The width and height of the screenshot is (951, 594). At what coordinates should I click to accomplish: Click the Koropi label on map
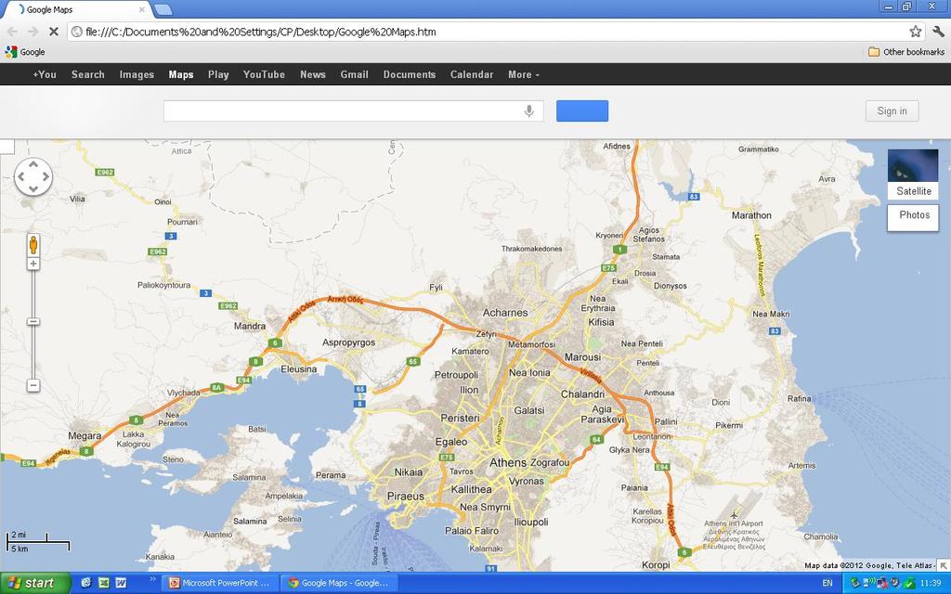[656, 565]
